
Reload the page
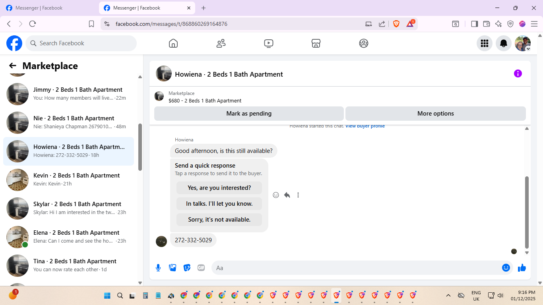(33, 24)
